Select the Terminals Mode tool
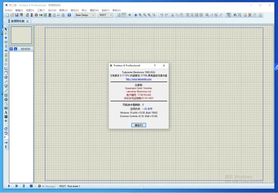 [6, 60]
